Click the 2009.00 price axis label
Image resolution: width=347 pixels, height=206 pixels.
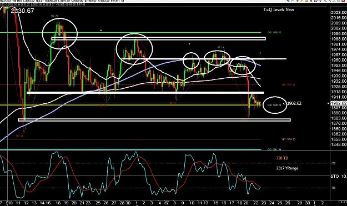tap(339, 23)
